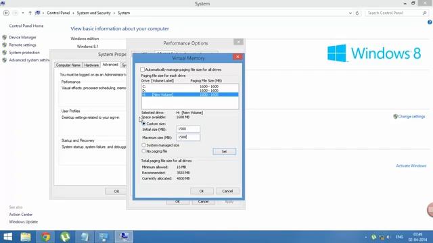Choose System managed size radio button
This screenshot has height=243, width=433.
pos(144,145)
